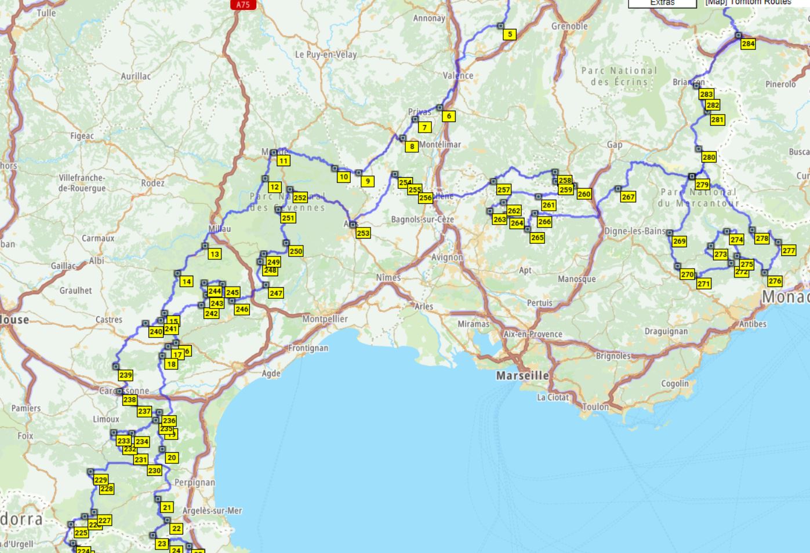Screen dimensions: 810x553
Task: Pick waypoint 238 at Carcassonne
Action: (129, 400)
